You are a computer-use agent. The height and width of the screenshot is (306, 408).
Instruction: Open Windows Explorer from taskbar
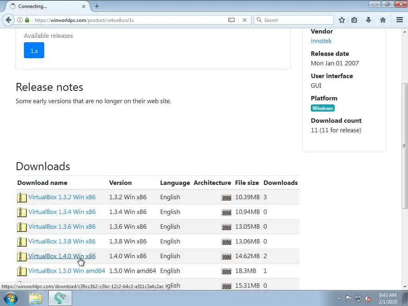(35, 298)
